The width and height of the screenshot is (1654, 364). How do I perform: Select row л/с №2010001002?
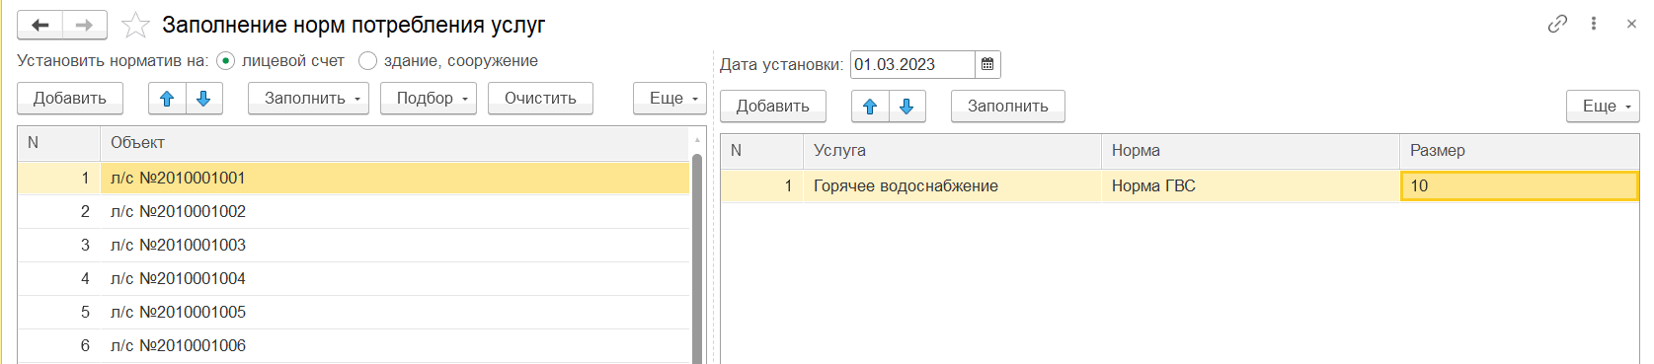tap(354, 212)
